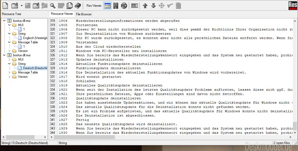The image size is (298, 151).
Task: Click line 1915 Funktionsupdate deinstallieren
Action: coord(108,68)
